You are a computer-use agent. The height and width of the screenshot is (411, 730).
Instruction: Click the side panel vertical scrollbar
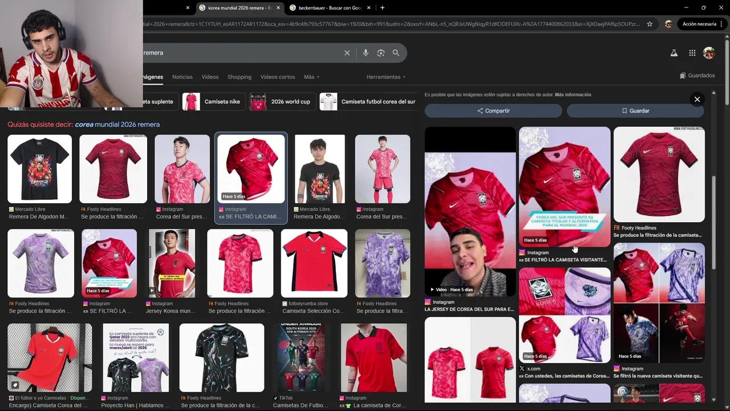click(713, 223)
